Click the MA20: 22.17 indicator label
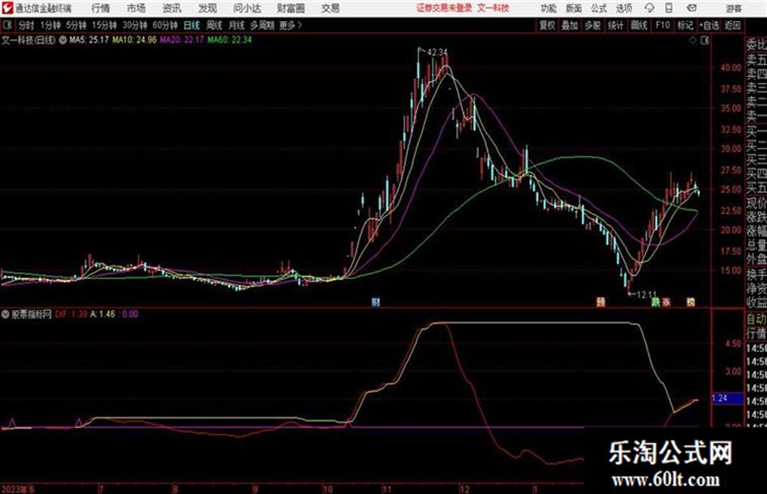This screenshot has width=767, height=494. pos(182,40)
